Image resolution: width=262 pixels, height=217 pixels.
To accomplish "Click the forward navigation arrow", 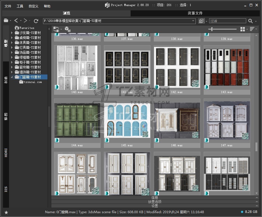I will (x=25, y=21).
